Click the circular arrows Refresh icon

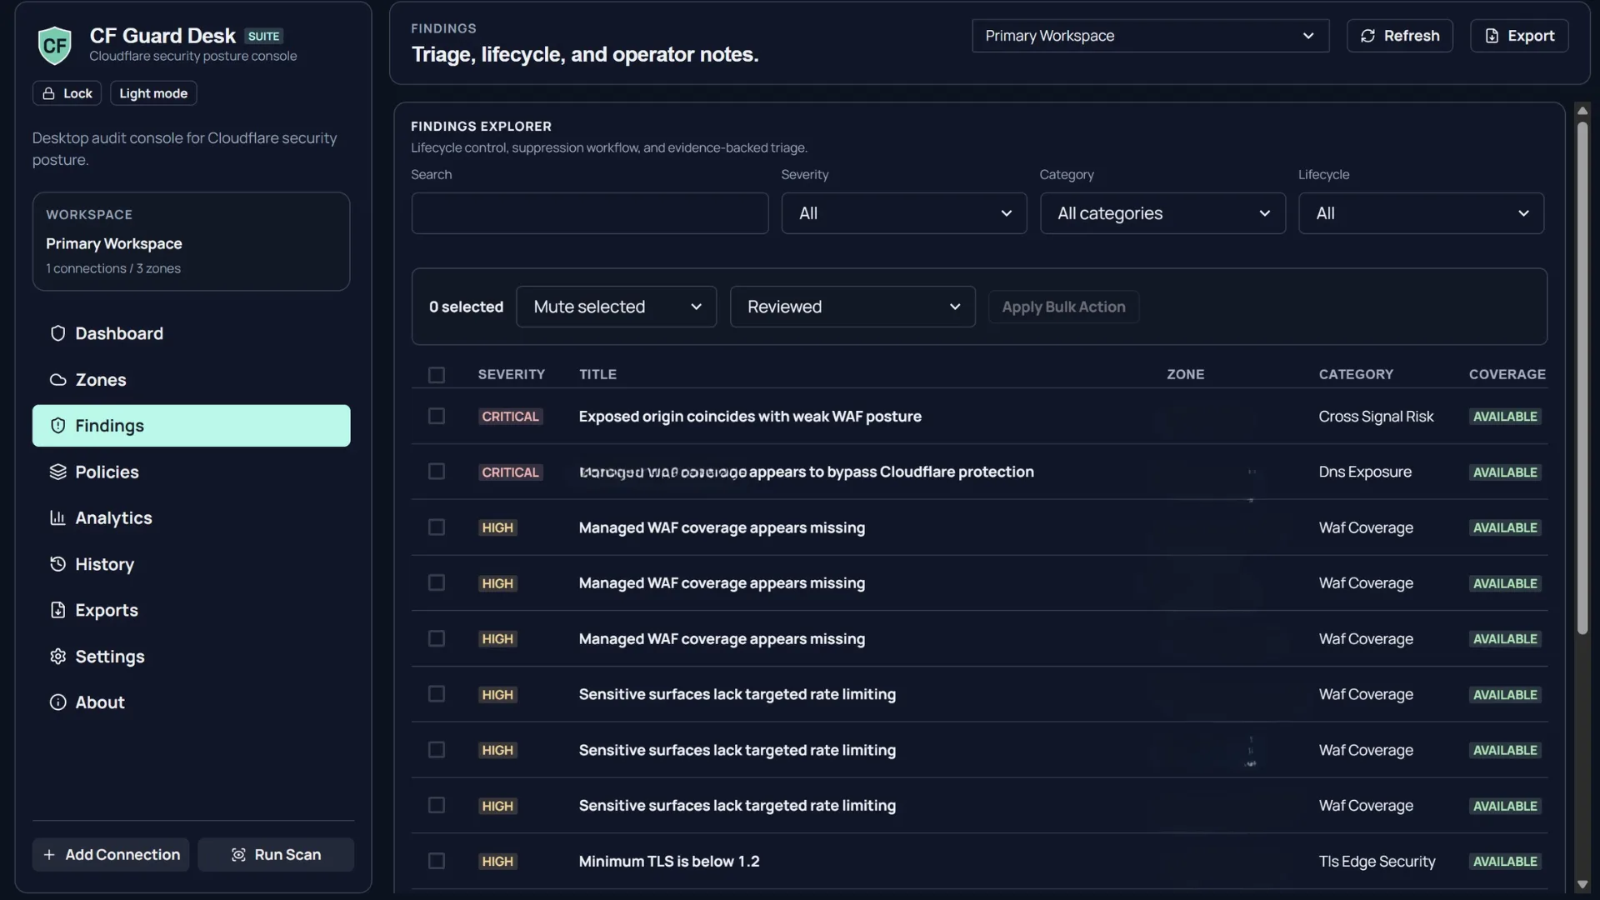coord(1367,36)
